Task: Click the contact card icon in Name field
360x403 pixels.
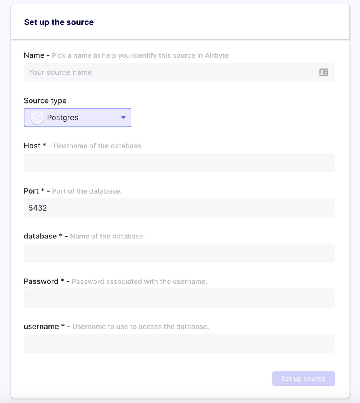Action: [x=324, y=72]
